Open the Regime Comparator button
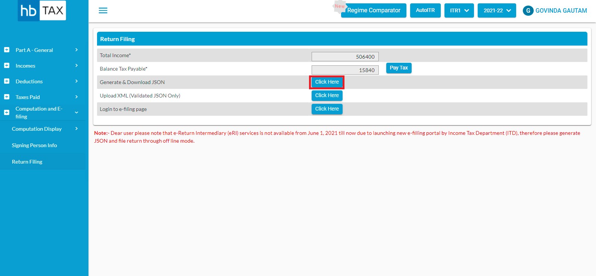This screenshot has height=276, width=596. pyautogui.click(x=374, y=10)
